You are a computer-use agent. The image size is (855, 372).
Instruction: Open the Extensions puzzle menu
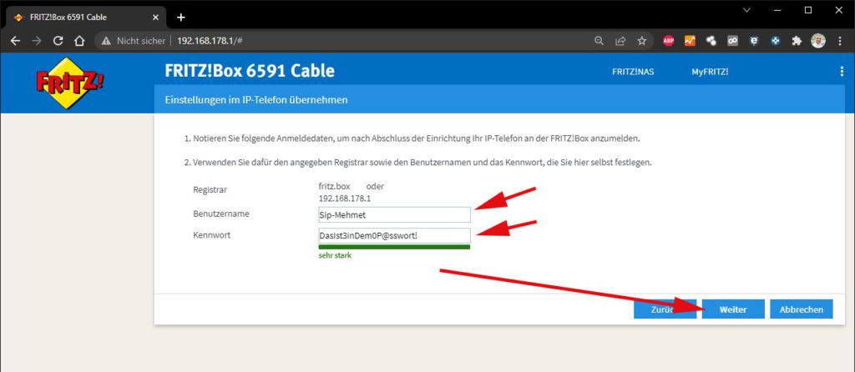tap(797, 41)
